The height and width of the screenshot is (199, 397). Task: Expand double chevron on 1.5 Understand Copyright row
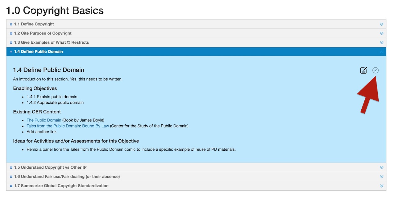coord(381,168)
